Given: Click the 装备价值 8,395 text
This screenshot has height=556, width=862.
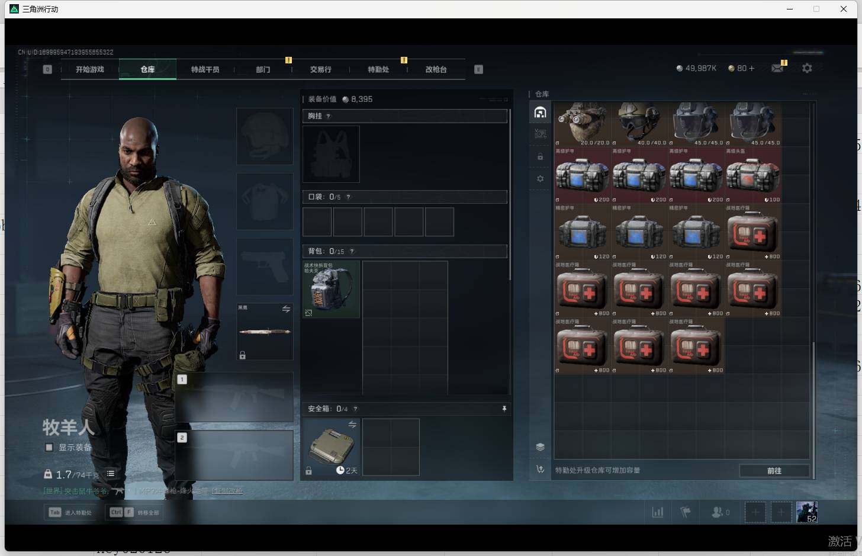Looking at the screenshot, I should point(340,99).
